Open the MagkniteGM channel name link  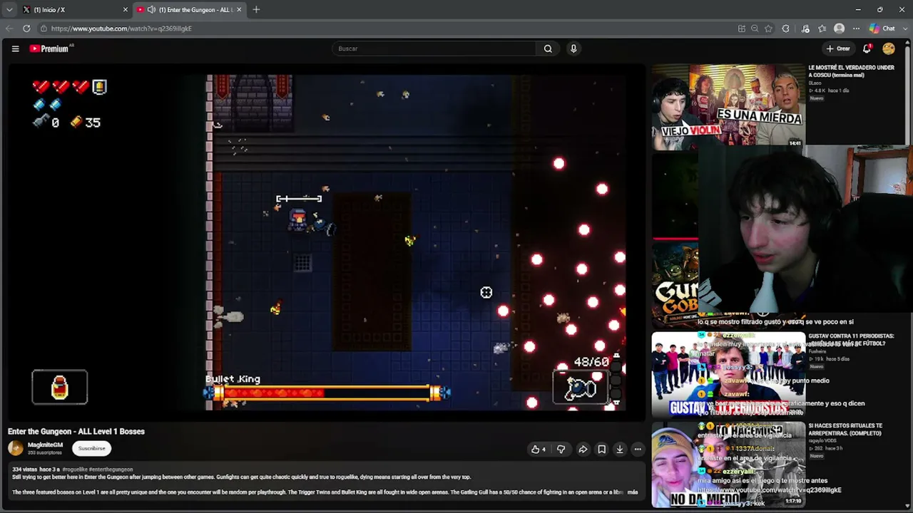(45, 445)
